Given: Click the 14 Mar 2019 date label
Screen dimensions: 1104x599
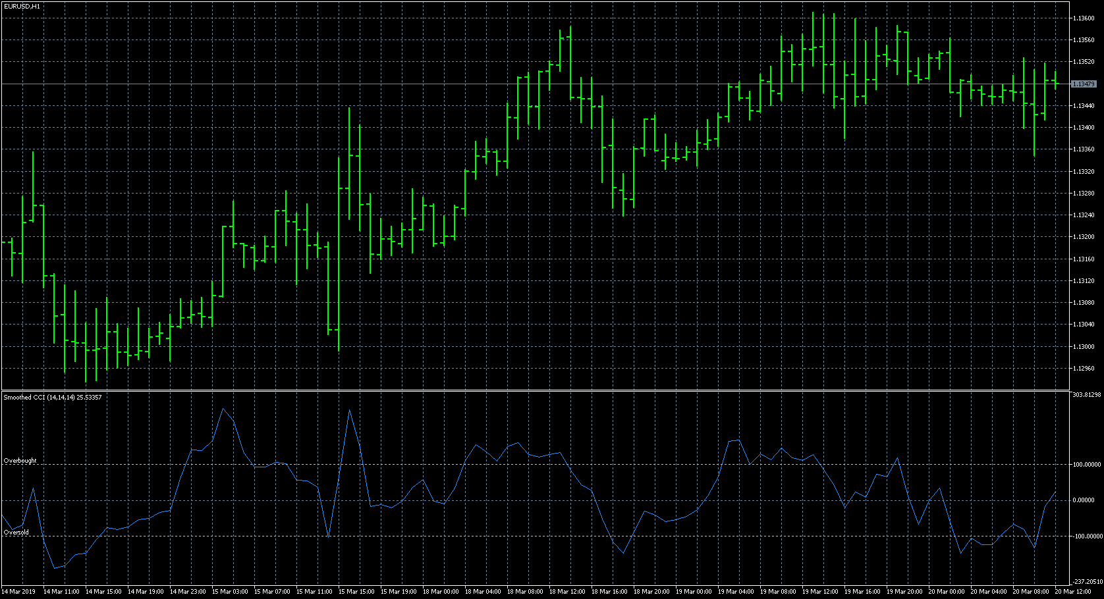Looking at the screenshot, I should 18,592.
